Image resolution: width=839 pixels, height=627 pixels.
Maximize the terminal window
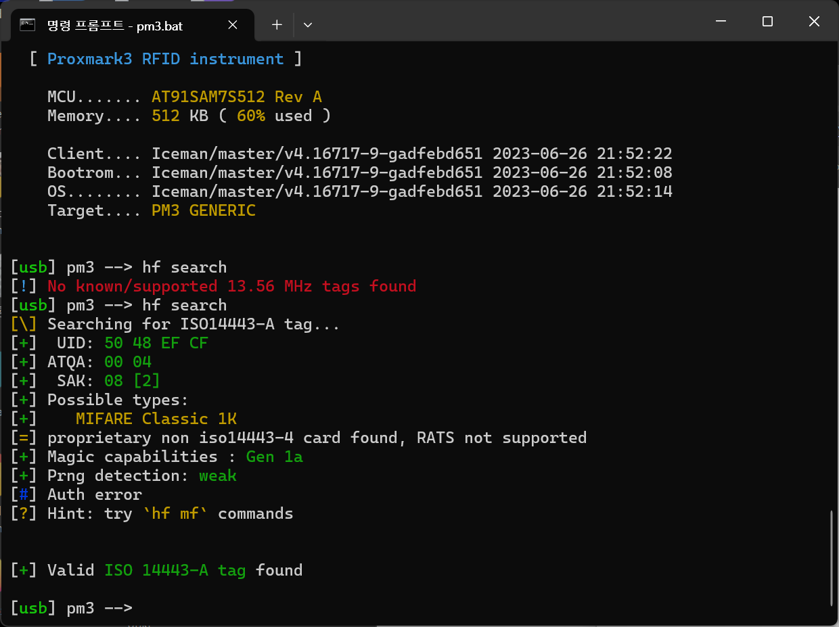tap(767, 22)
